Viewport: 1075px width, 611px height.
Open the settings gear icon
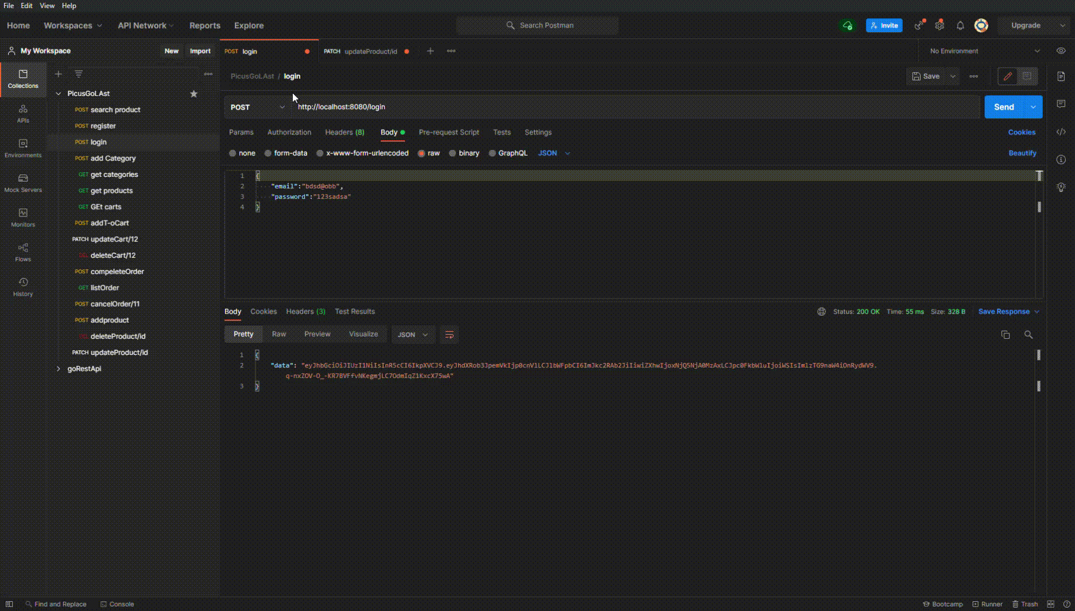tap(939, 25)
